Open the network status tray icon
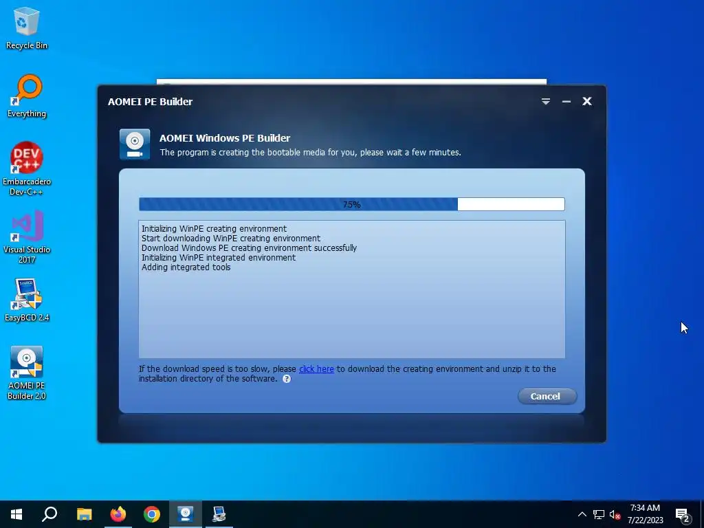 coord(599,514)
